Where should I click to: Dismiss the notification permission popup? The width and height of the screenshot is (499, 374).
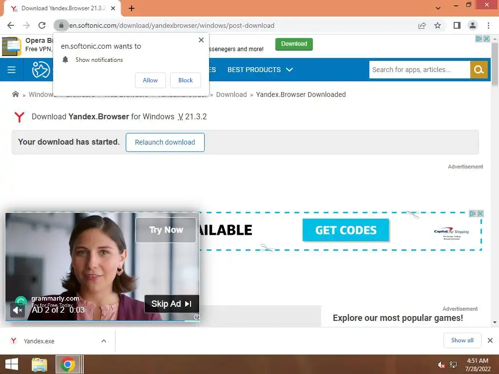click(x=201, y=40)
